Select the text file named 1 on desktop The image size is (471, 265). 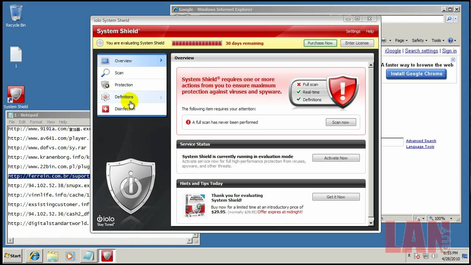coord(16,57)
